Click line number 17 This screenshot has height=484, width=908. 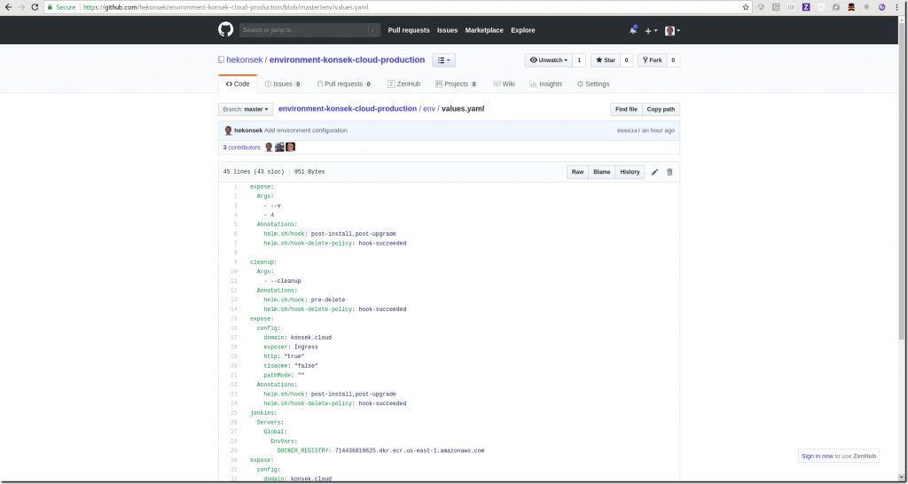click(x=234, y=338)
